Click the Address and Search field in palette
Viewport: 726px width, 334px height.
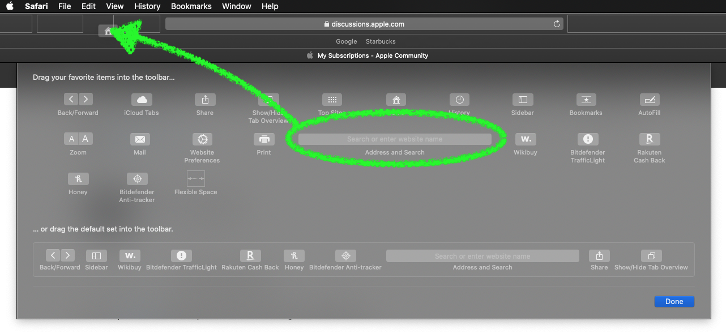395,139
